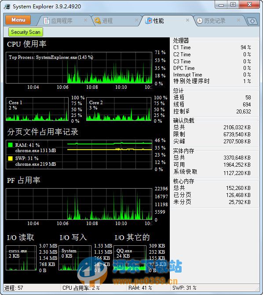Click the C2 Time row
Viewport: 263px width, 295px height.
(212, 55)
